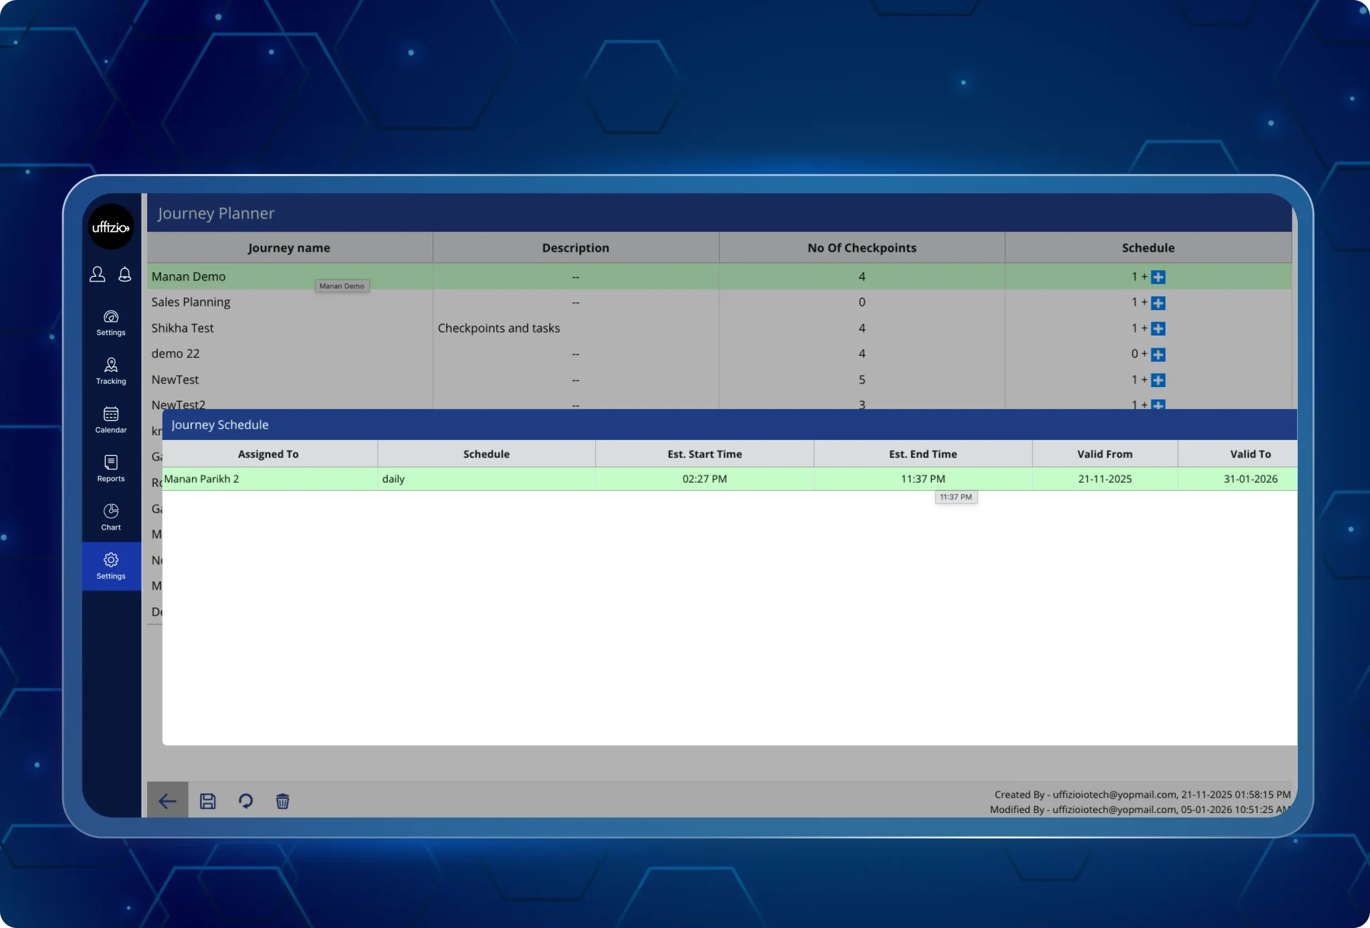Add schedule for Sales Planning journey
The height and width of the screenshot is (928, 1370).
click(x=1159, y=303)
